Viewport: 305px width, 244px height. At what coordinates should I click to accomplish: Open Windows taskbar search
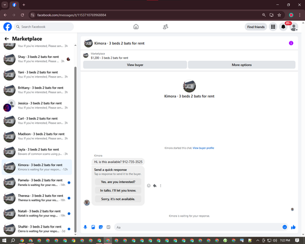[x=13, y=240]
